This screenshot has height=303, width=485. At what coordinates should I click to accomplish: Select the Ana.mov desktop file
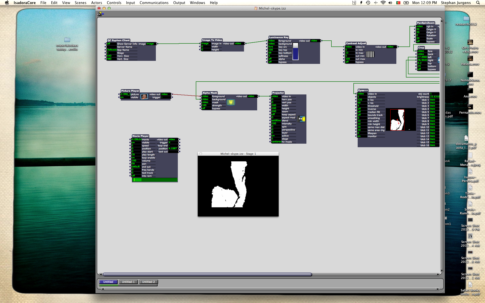[x=470, y=93]
